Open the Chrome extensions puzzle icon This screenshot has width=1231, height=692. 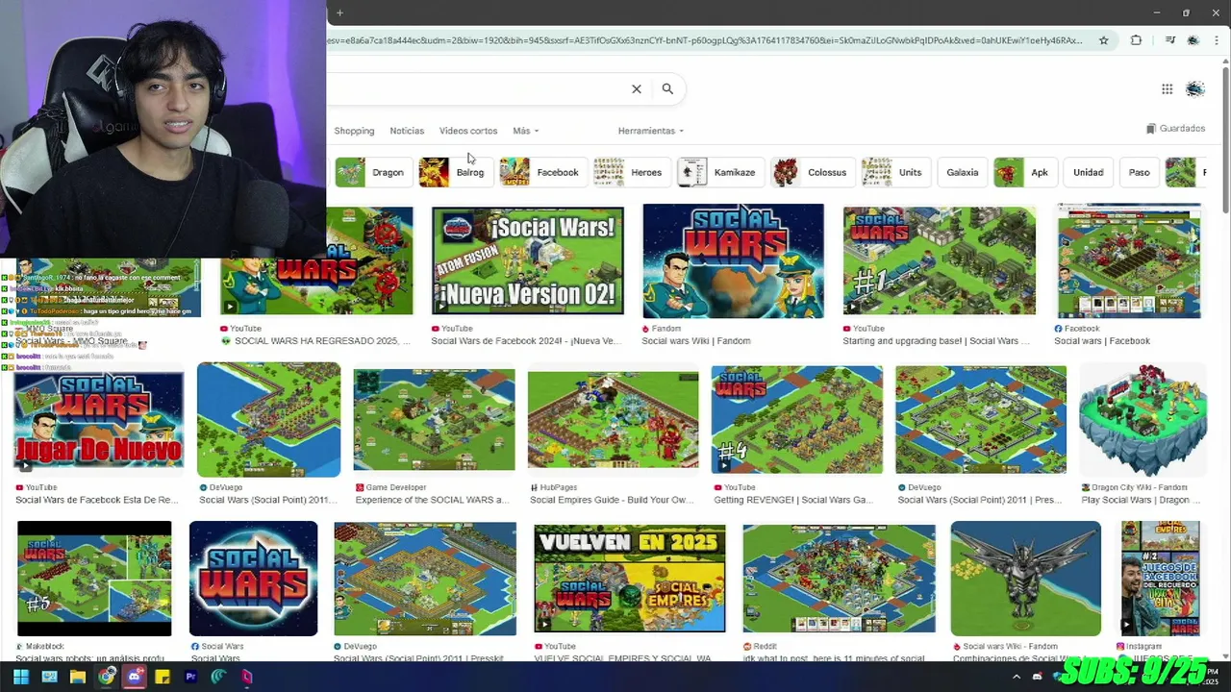pos(1136,40)
